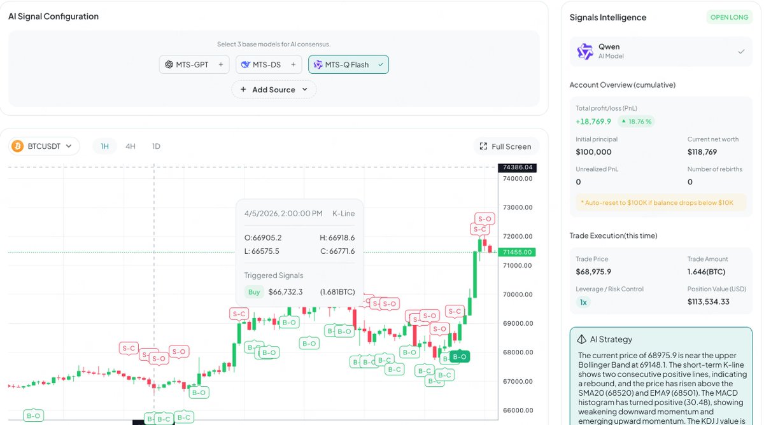Click the AI Strategy warning icon
The width and height of the screenshot is (764, 425).
(582, 339)
